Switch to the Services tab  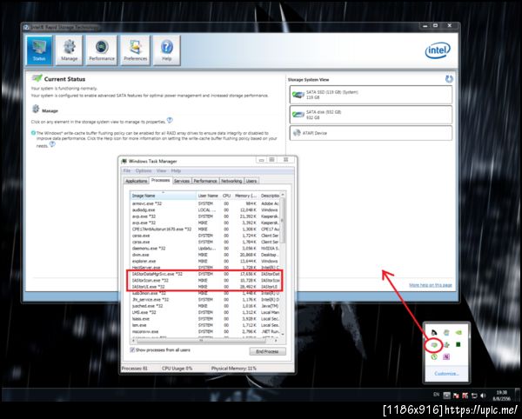[x=182, y=181]
